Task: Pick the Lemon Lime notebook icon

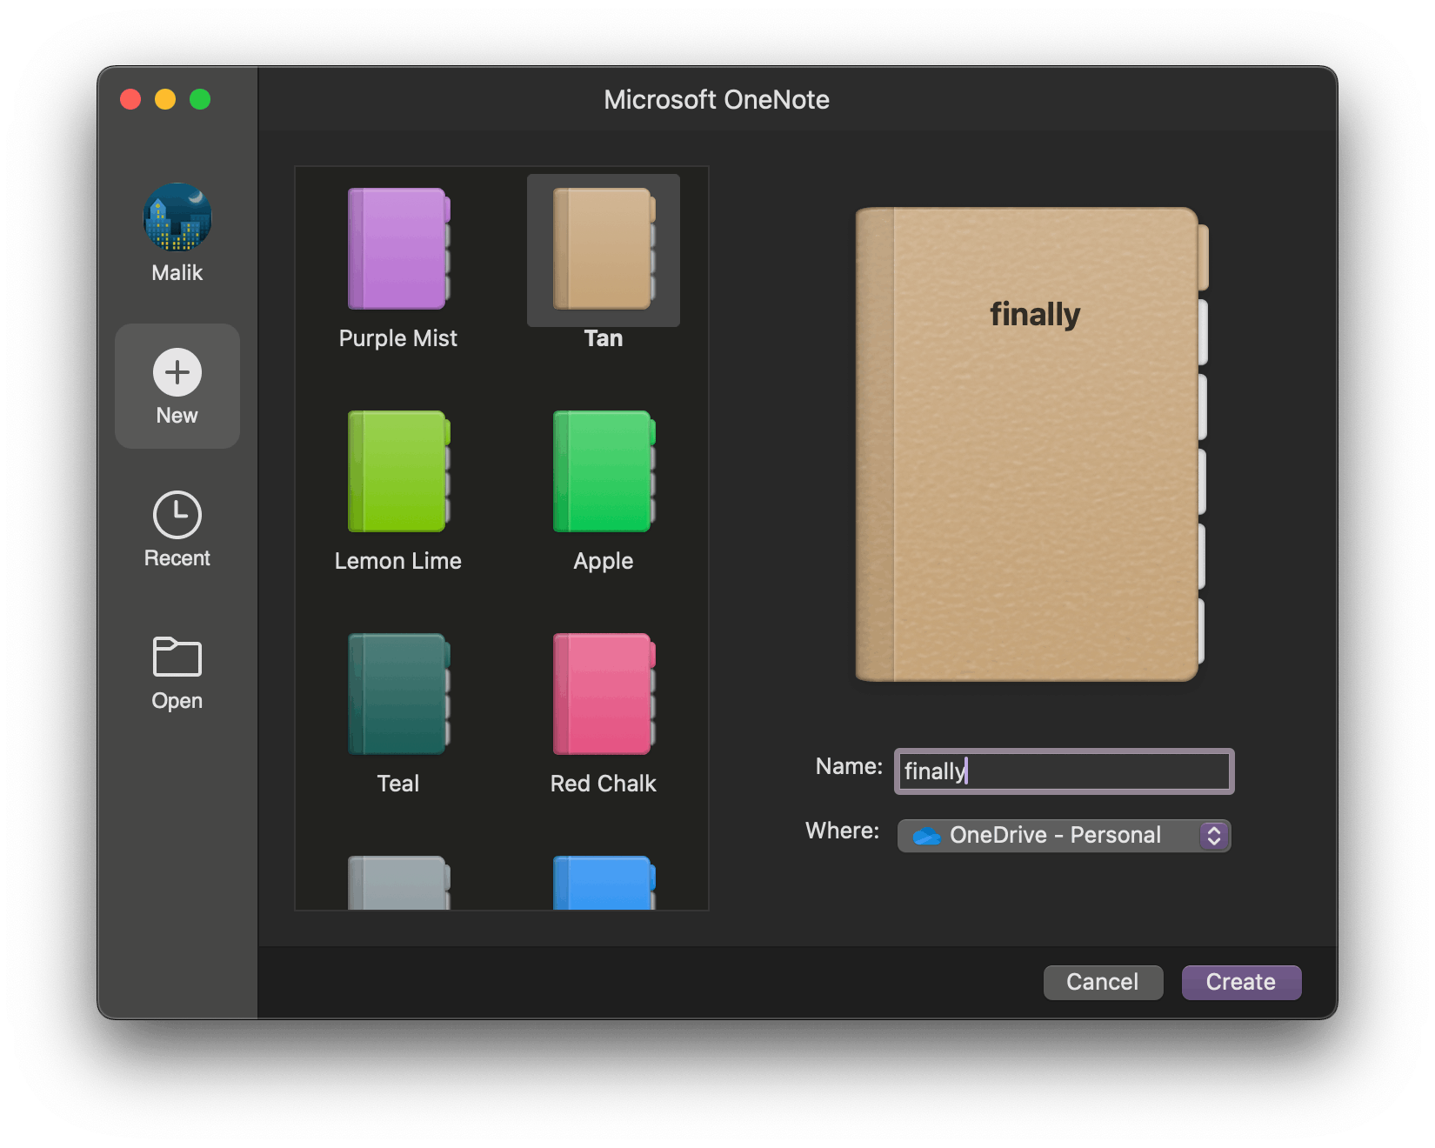Action: (x=399, y=471)
